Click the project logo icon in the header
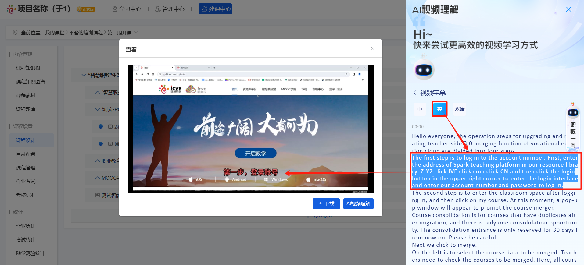This screenshot has width=584, height=265. click(x=11, y=9)
